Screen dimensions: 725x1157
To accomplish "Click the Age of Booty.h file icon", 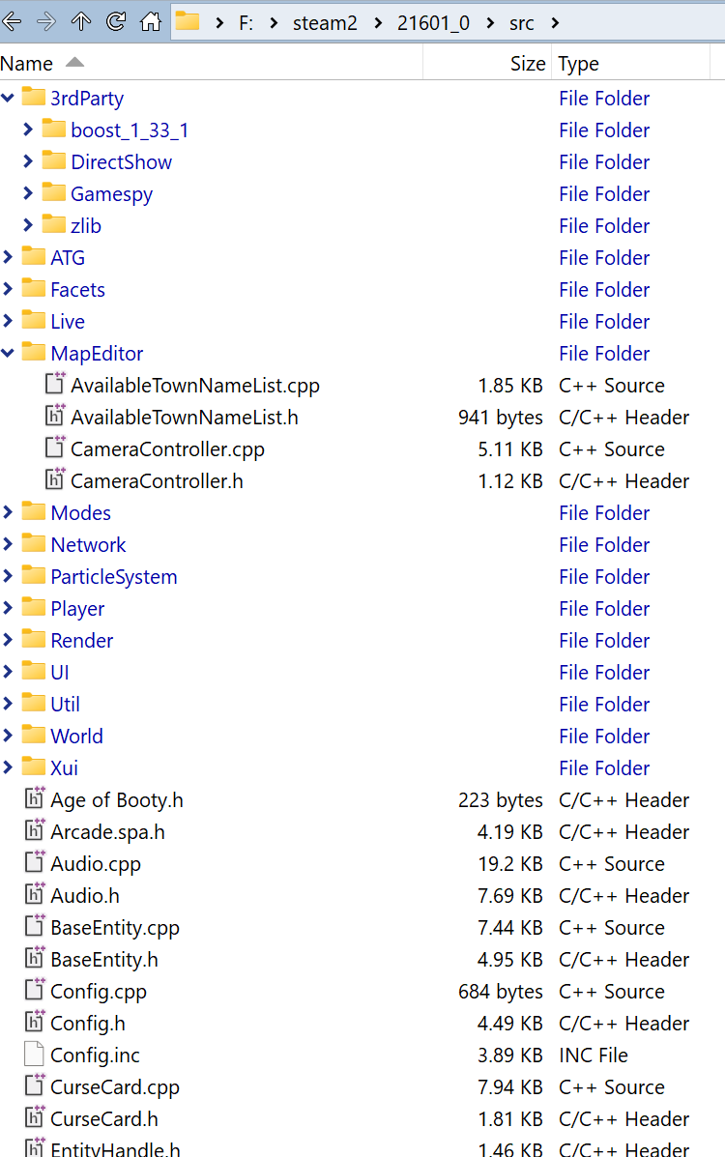I will [x=34, y=798].
